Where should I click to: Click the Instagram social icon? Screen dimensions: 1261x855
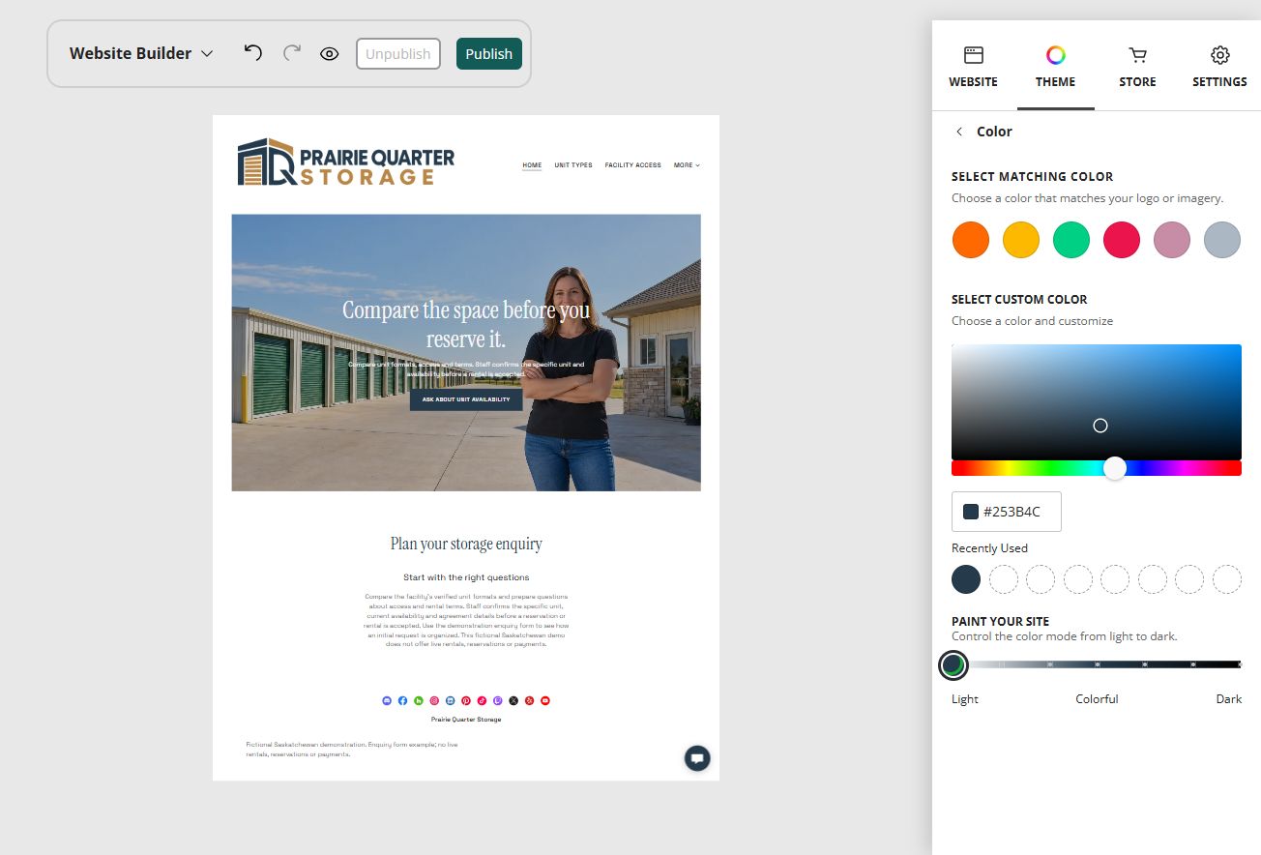coord(434,700)
